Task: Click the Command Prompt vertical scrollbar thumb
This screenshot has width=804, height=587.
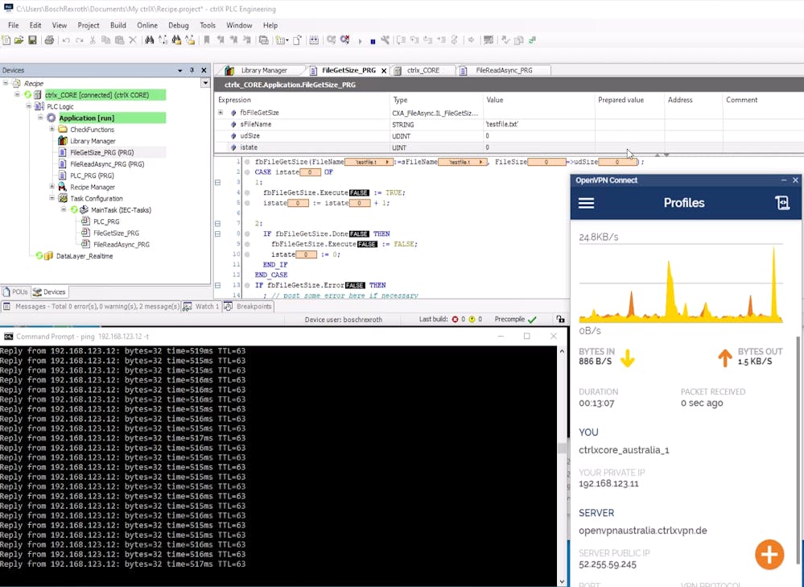Action: click(x=562, y=449)
